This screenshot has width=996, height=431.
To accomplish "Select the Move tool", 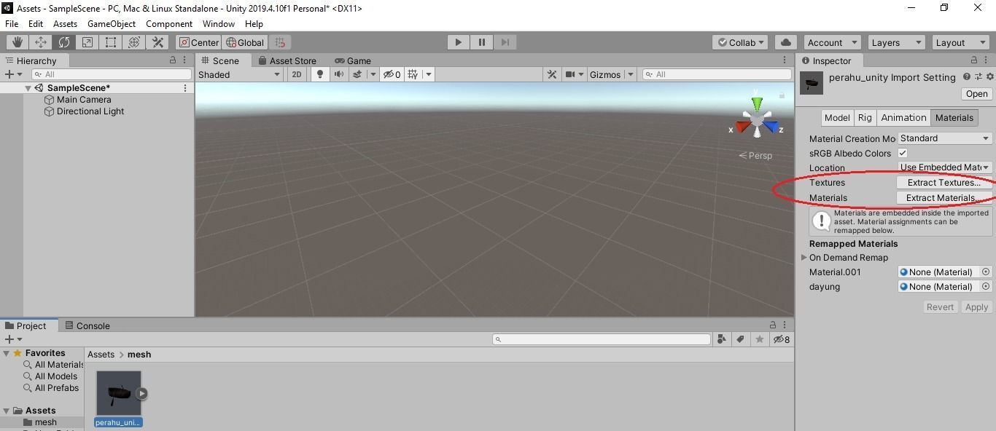I will [x=41, y=42].
